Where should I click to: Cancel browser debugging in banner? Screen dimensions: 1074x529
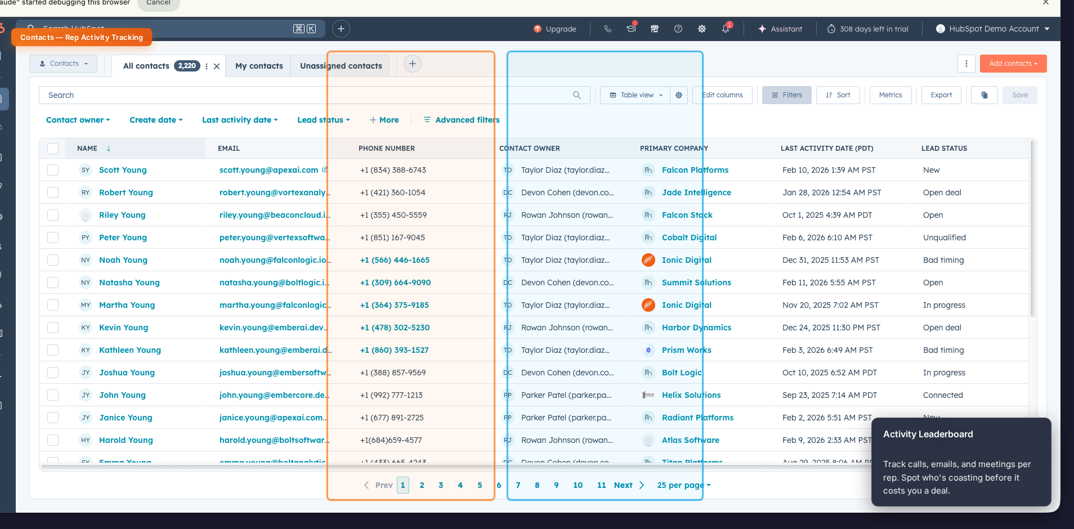[x=158, y=3]
